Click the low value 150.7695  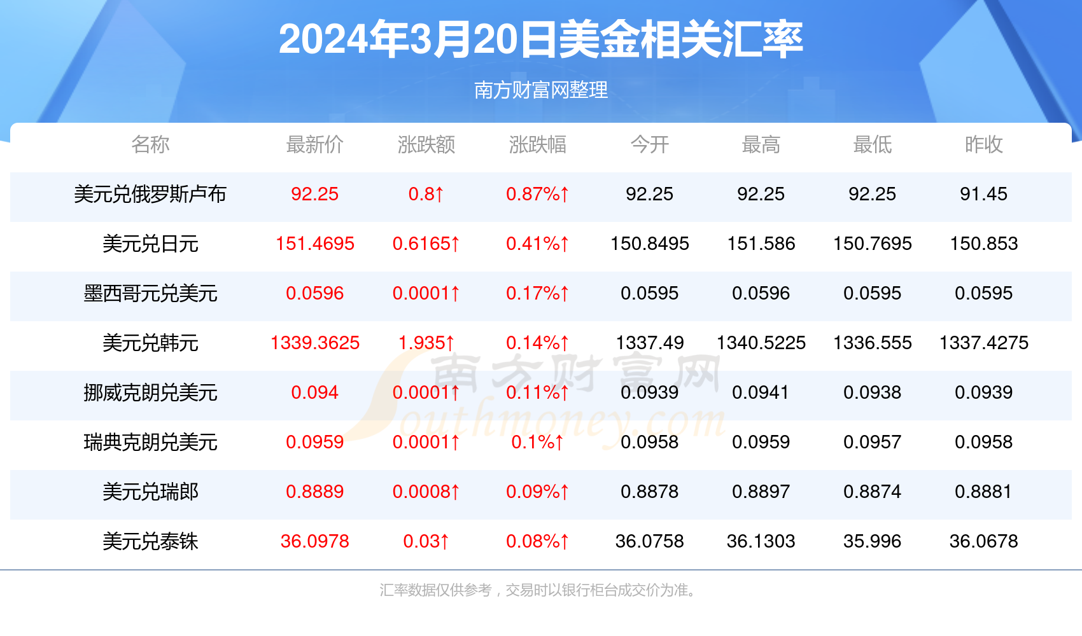pos(872,244)
